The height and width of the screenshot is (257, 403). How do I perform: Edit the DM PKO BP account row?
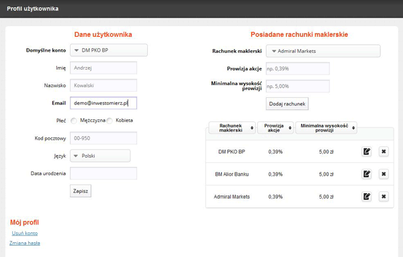pos(367,152)
